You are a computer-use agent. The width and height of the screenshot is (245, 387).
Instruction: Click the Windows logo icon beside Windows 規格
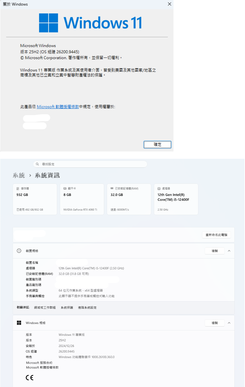click(19, 323)
